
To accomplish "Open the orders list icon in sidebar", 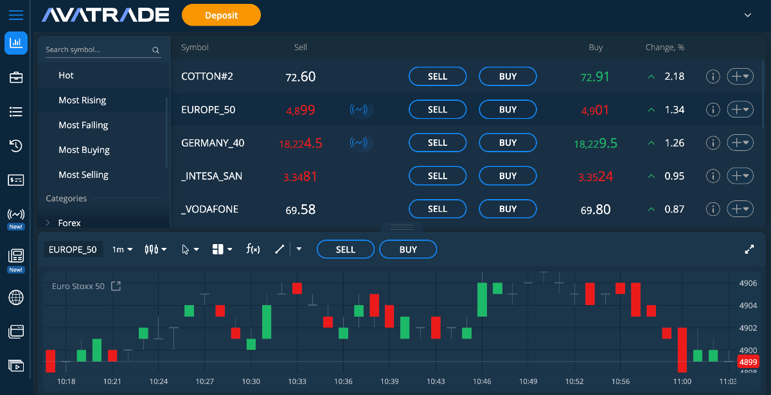I will coord(15,112).
